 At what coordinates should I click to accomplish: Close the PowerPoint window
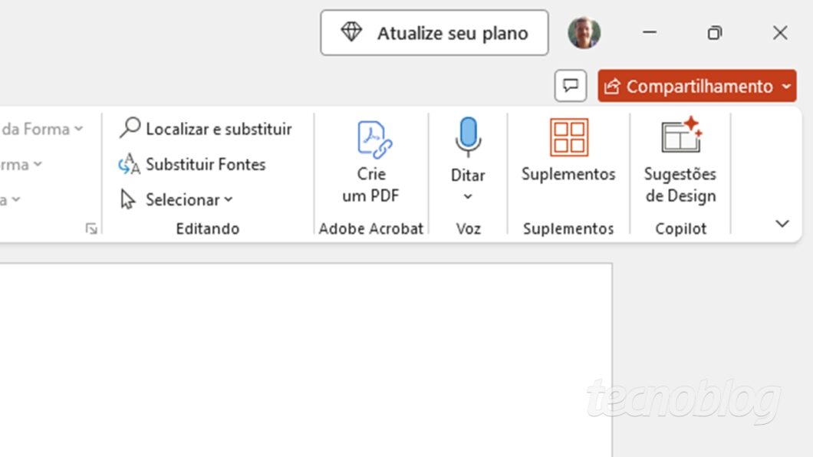(x=780, y=33)
